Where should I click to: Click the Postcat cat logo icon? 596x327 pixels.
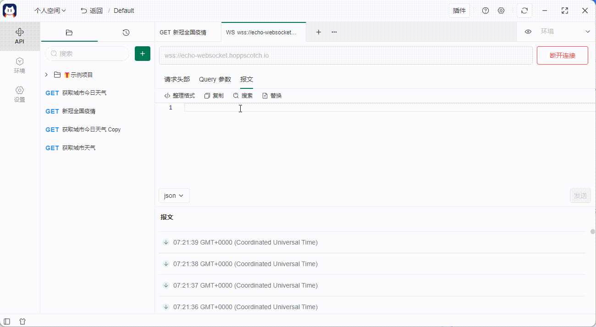coord(10,10)
